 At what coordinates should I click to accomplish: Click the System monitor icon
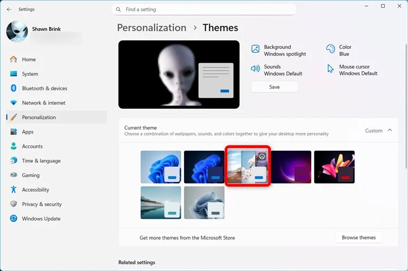14,73
